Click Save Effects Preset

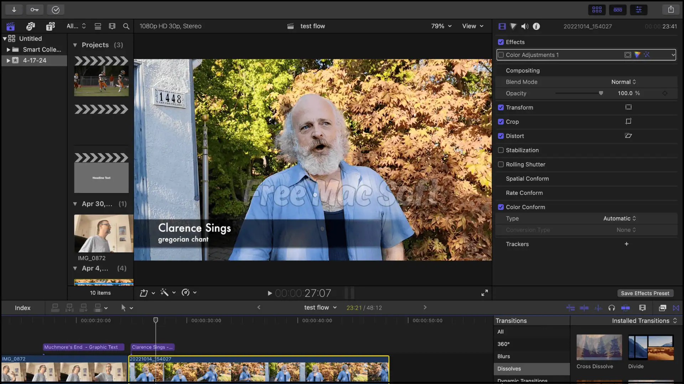645,293
